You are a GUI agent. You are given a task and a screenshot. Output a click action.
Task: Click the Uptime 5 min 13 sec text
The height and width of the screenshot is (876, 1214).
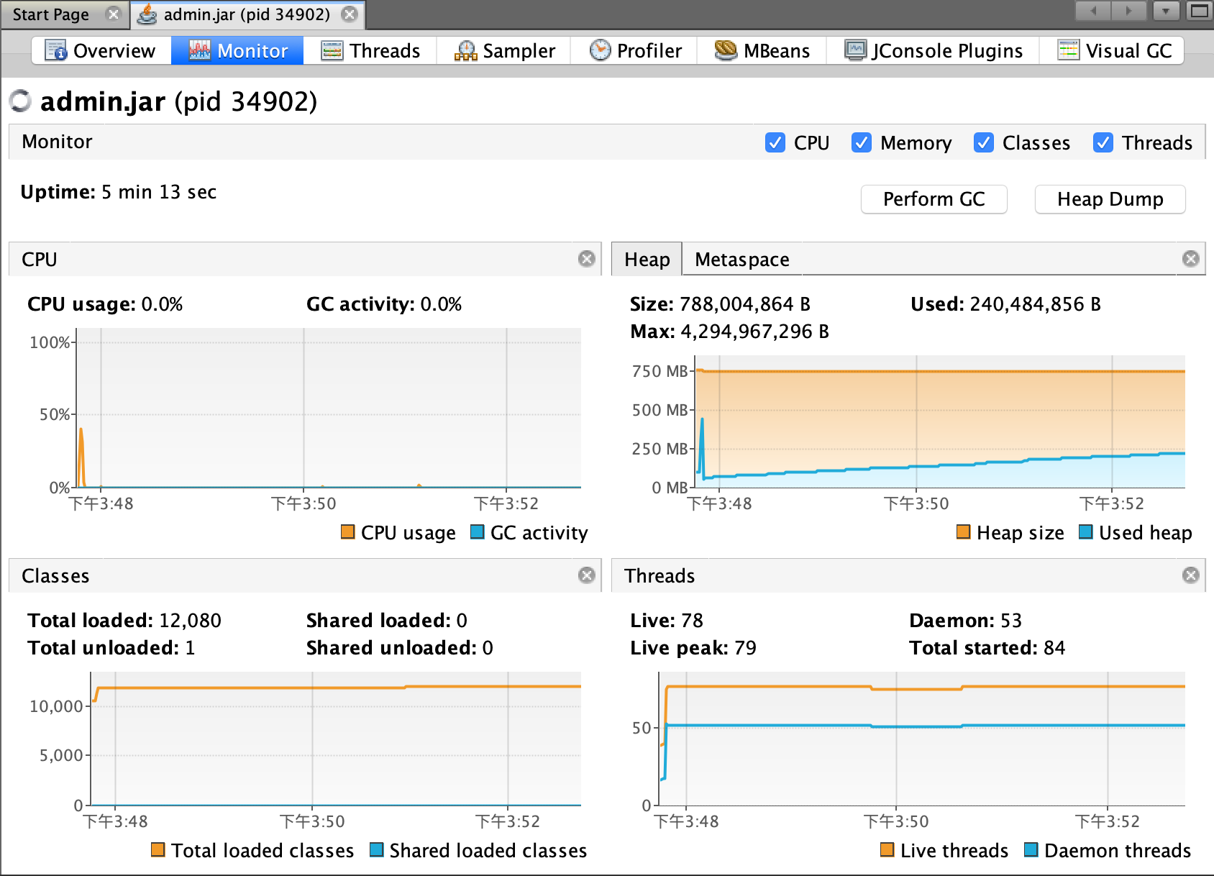coord(119,192)
